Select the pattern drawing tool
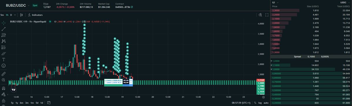The image size is (352, 106). pos(4,41)
